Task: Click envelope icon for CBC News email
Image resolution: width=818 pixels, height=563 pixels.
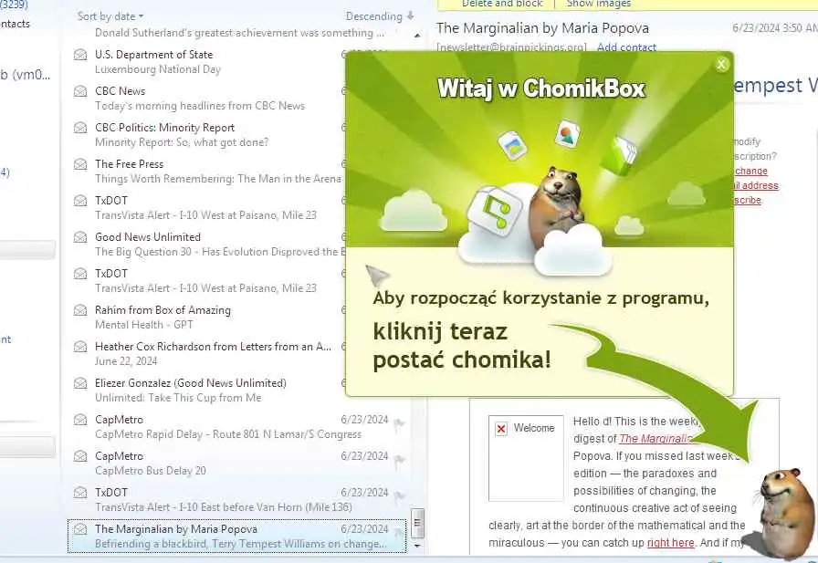Action: tap(80, 91)
